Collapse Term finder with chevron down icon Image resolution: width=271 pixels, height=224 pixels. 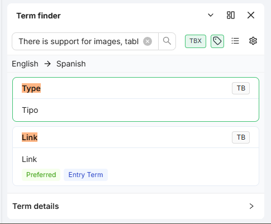[x=211, y=15]
